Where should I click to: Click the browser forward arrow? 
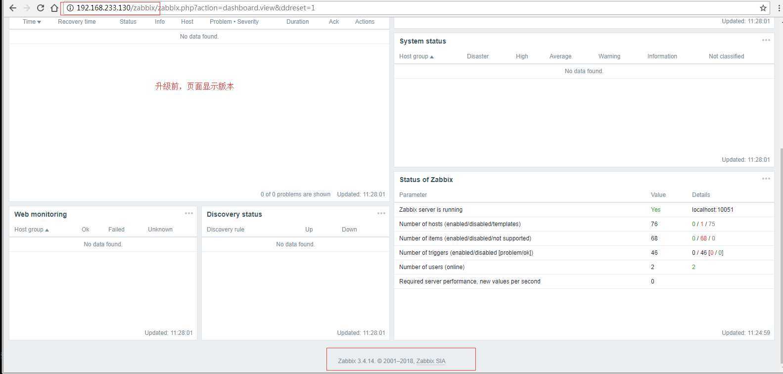point(27,8)
